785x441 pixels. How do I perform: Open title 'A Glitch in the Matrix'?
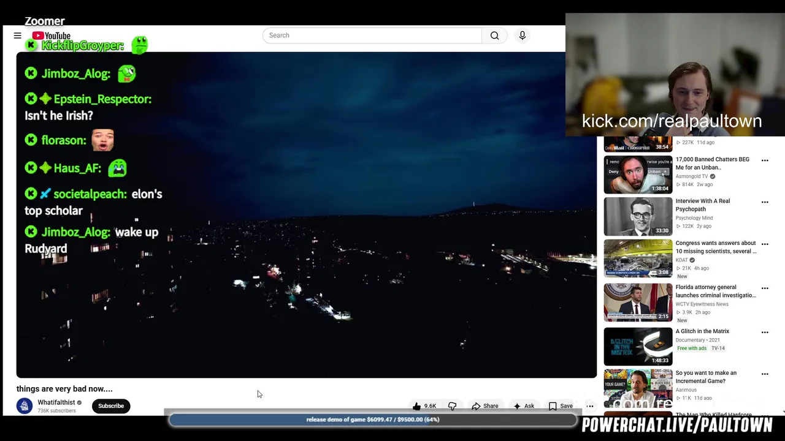(702, 331)
